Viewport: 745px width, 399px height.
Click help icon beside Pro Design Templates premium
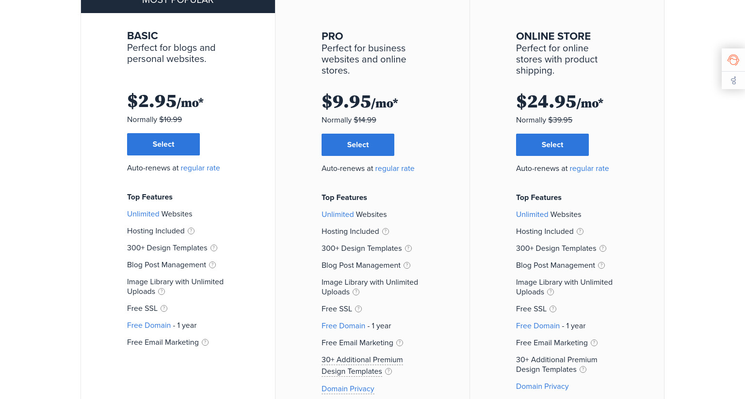389,371
